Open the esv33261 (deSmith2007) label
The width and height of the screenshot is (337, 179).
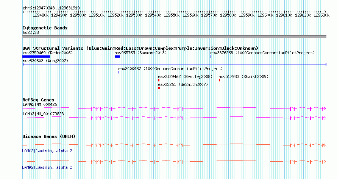point(183,84)
